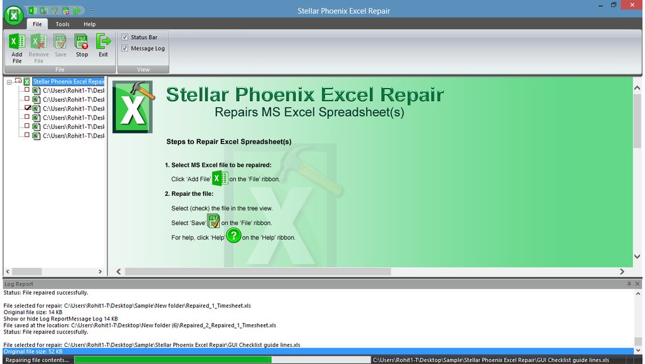Click the content pane vertical scroll up arrow
This screenshot has height=364, width=645.
click(x=637, y=88)
